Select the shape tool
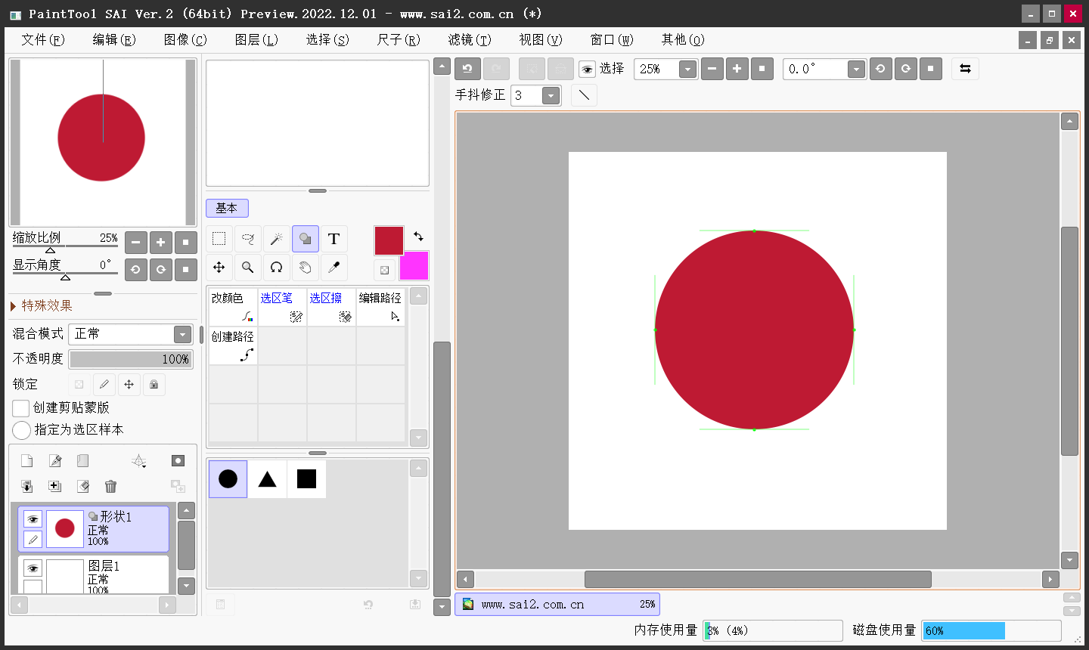 click(306, 239)
